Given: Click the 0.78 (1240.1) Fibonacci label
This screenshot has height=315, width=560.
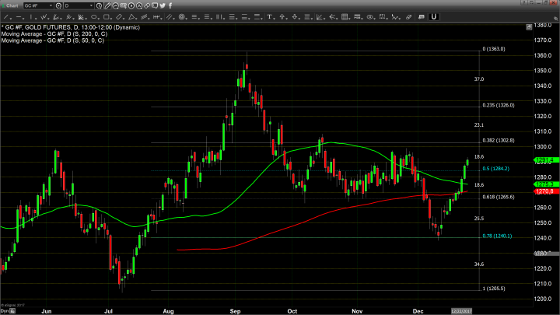Looking at the screenshot, I should (497, 236).
